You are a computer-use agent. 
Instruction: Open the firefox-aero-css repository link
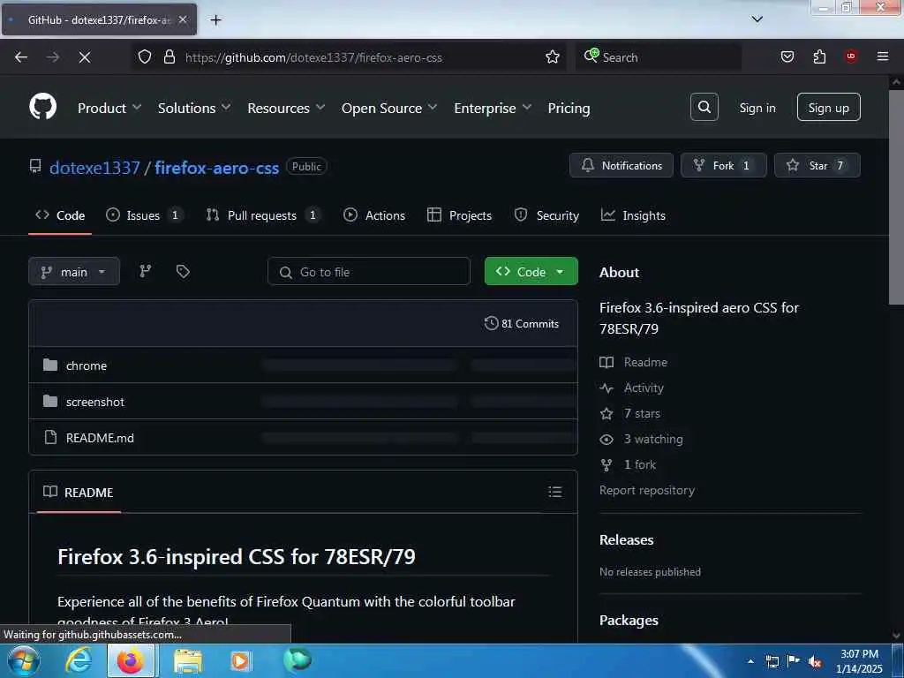pos(217,168)
